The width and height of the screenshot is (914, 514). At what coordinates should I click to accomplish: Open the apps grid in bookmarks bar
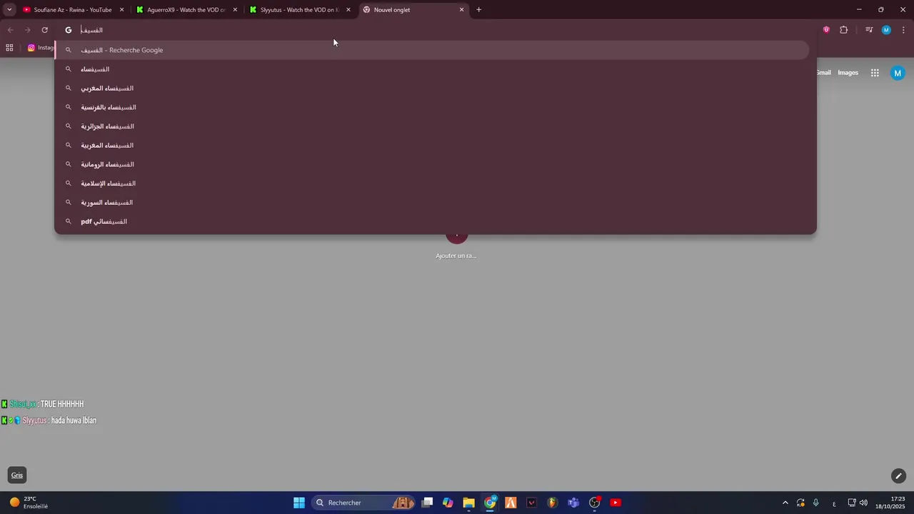[x=9, y=48]
